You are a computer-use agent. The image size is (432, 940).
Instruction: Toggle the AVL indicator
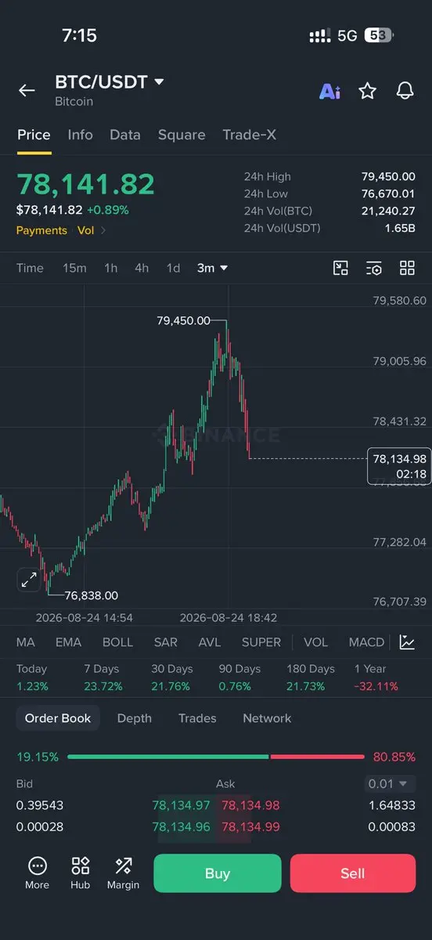coord(209,642)
